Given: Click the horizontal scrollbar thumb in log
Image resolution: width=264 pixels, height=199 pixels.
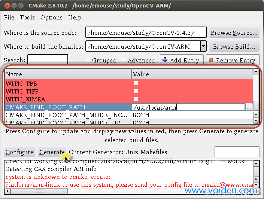Looking at the screenshot, I should click(x=39, y=191).
